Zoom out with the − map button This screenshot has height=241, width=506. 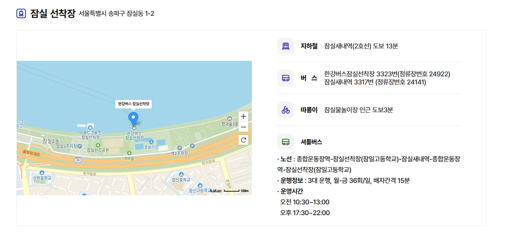243,127
